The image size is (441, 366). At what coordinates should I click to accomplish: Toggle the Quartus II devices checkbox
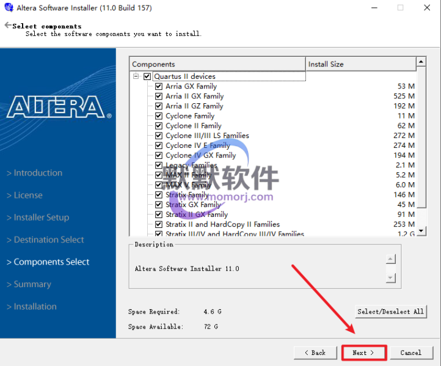point(147,76)
